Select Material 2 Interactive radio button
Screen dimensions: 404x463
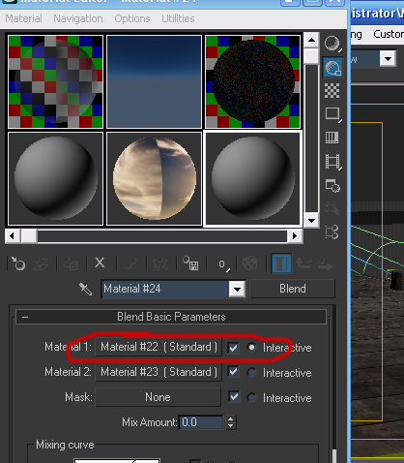pos(251,373)
